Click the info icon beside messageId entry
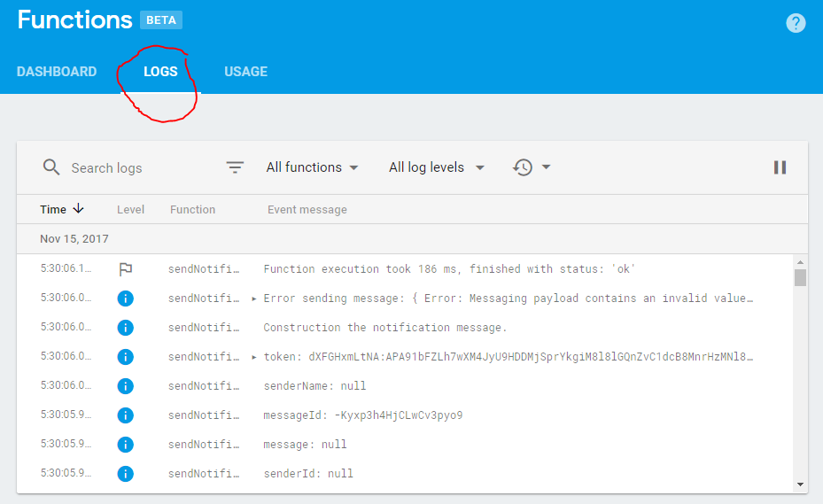Screen dimensions: 823x504 (126, 415)
